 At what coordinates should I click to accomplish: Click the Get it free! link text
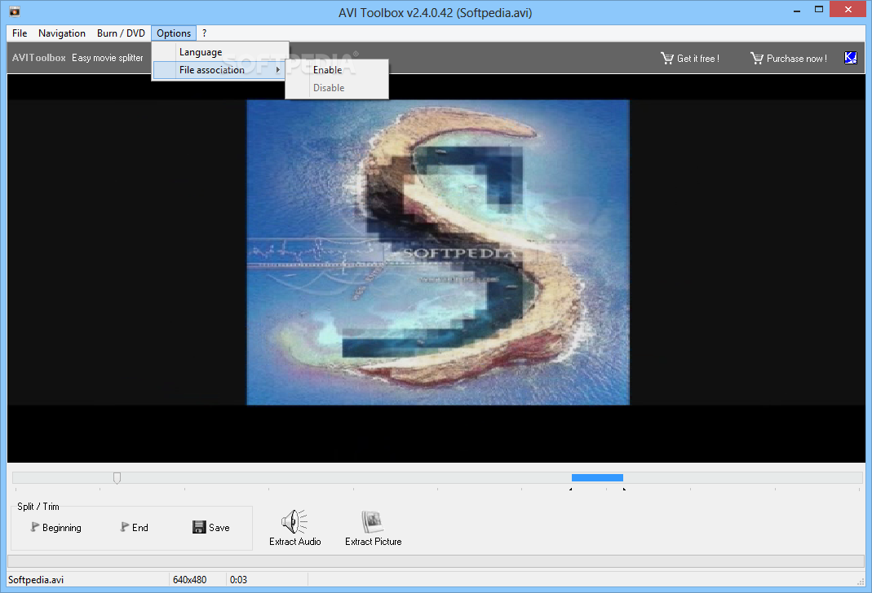(698, 59)
